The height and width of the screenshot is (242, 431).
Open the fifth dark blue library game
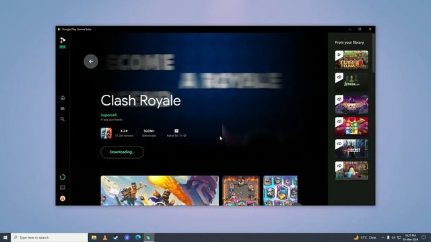pos(352,149)
